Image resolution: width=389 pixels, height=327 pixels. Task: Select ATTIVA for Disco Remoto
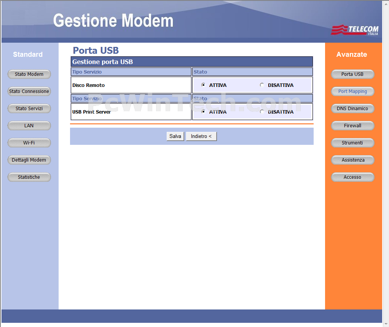pos(203,85)
